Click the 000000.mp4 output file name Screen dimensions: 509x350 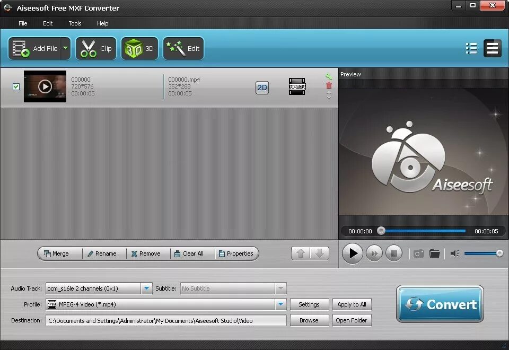pos(184,80)
